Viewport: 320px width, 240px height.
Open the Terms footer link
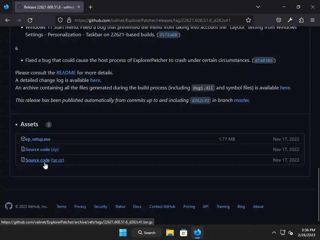click(62, 207)
